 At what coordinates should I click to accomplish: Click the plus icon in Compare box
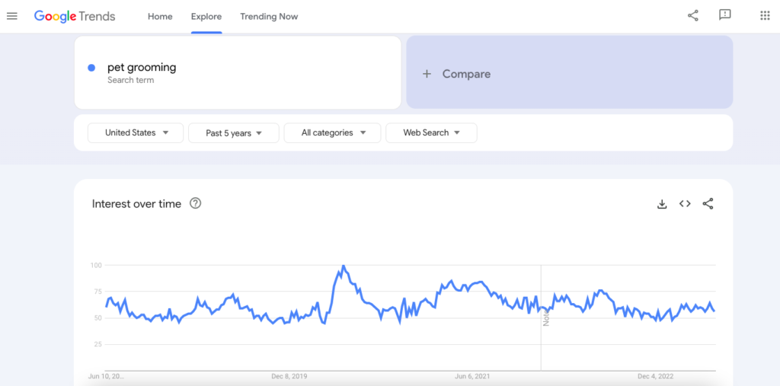[427, 74]
